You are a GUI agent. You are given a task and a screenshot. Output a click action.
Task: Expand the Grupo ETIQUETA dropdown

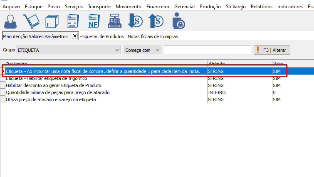(116, 50)
